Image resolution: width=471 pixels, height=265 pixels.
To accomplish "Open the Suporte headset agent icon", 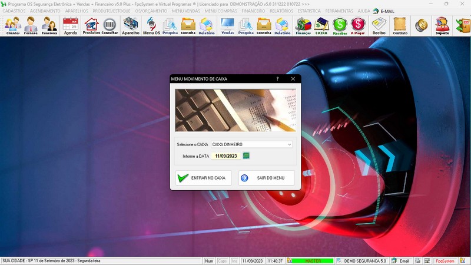I will coord(443,26).
